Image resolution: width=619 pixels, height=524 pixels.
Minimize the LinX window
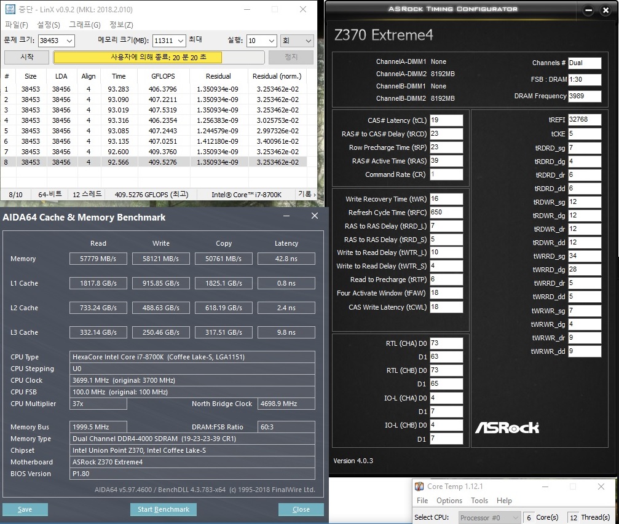point(247,9)
